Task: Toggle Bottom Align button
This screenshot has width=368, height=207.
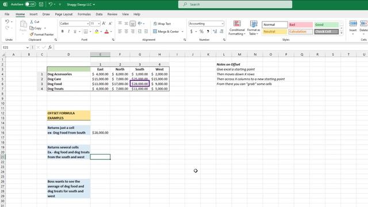Action: point(133,24)
